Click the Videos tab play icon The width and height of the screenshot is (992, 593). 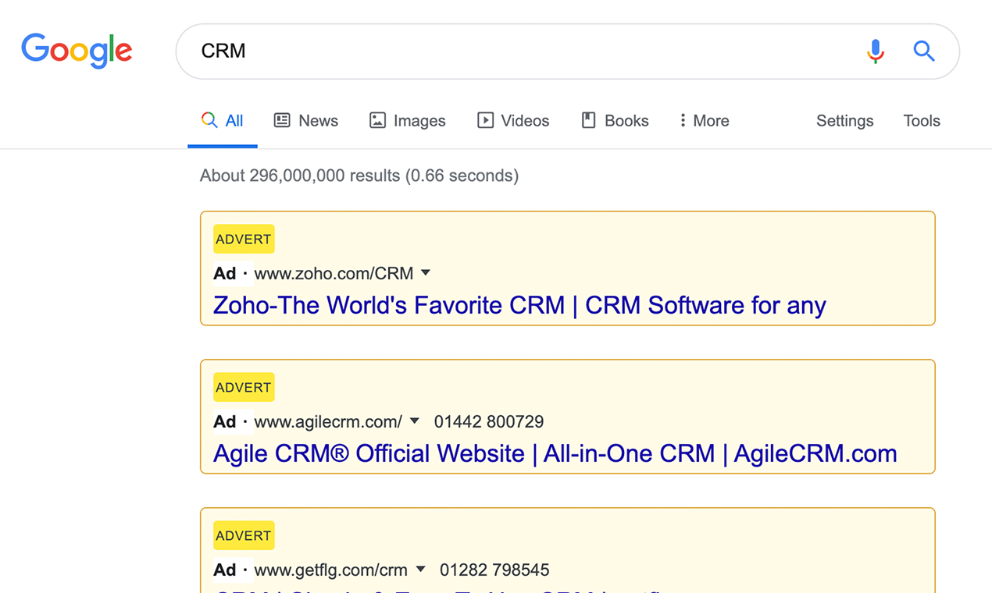tap(485, 120)
